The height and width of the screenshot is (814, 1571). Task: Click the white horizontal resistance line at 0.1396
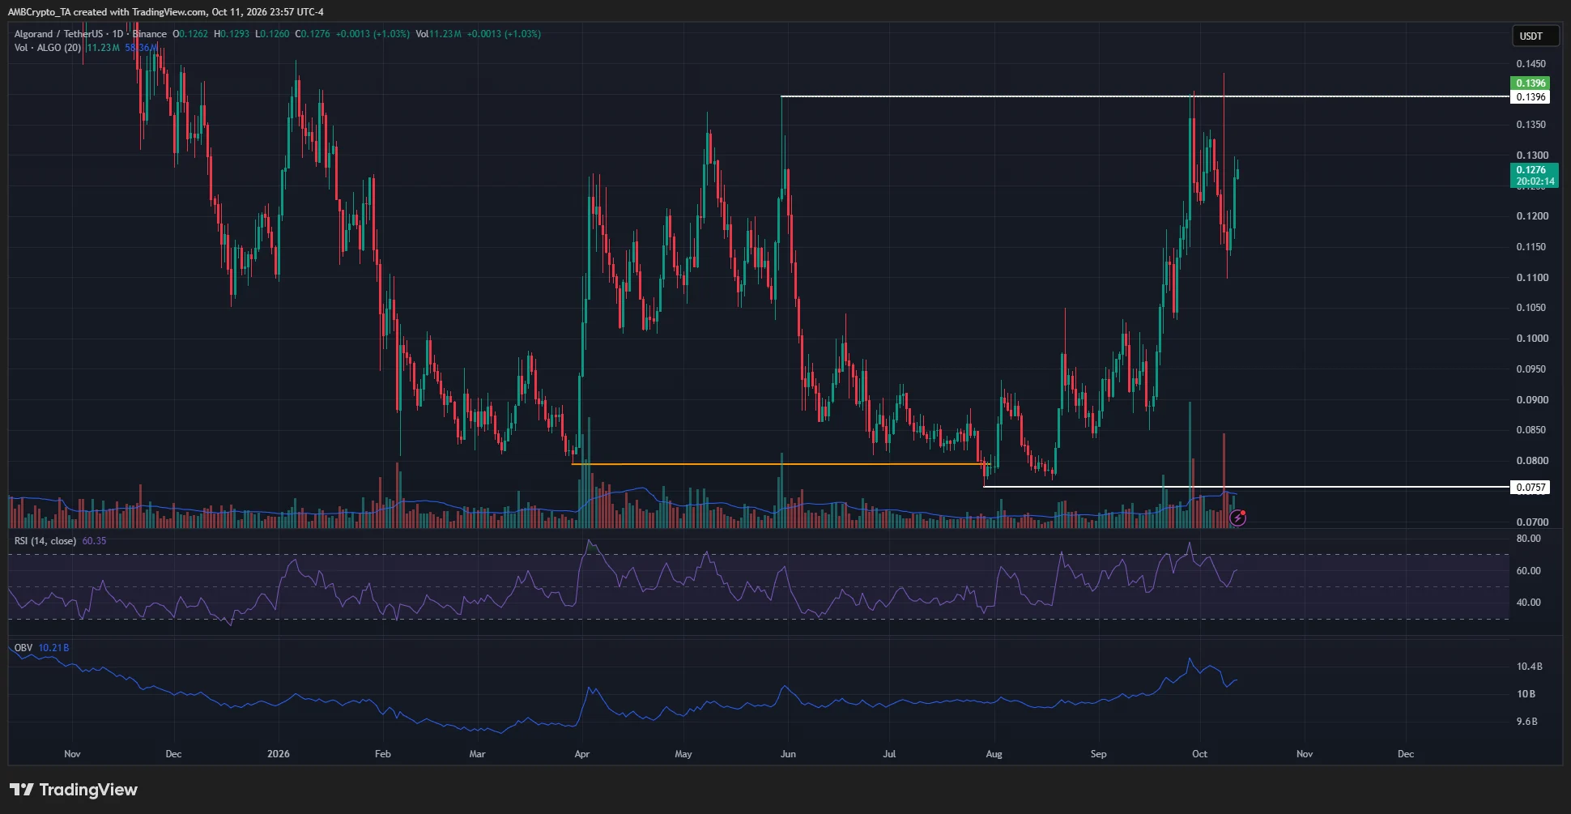(1145, 96)
